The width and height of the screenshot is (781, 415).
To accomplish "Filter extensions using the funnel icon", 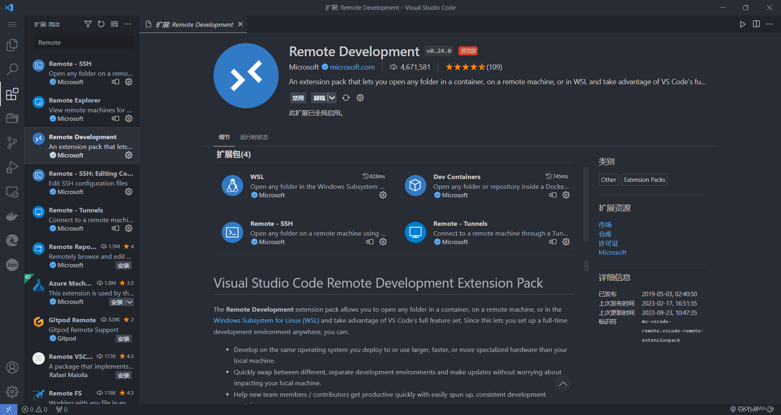I will pyautogui.click(x=87, y=24).
